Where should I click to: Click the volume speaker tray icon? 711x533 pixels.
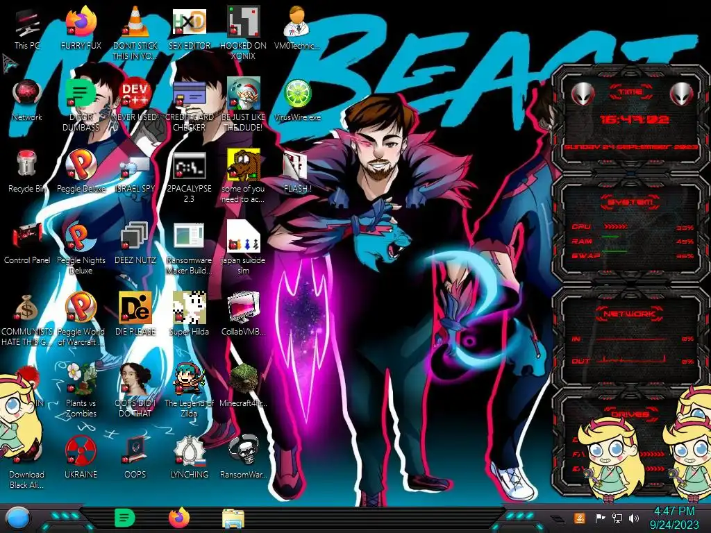633,518
